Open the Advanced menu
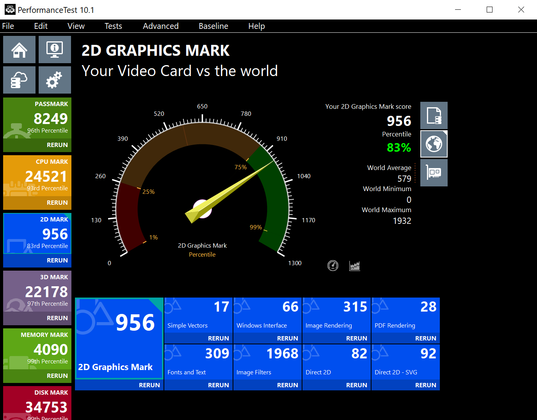The image size is (537, 420). [x=160, y=26]
